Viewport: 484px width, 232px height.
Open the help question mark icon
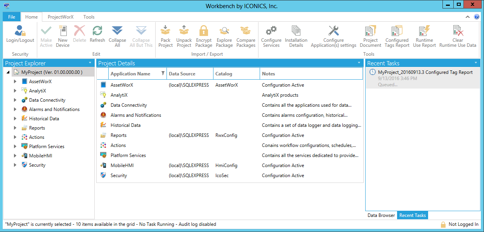pos(477,17)
